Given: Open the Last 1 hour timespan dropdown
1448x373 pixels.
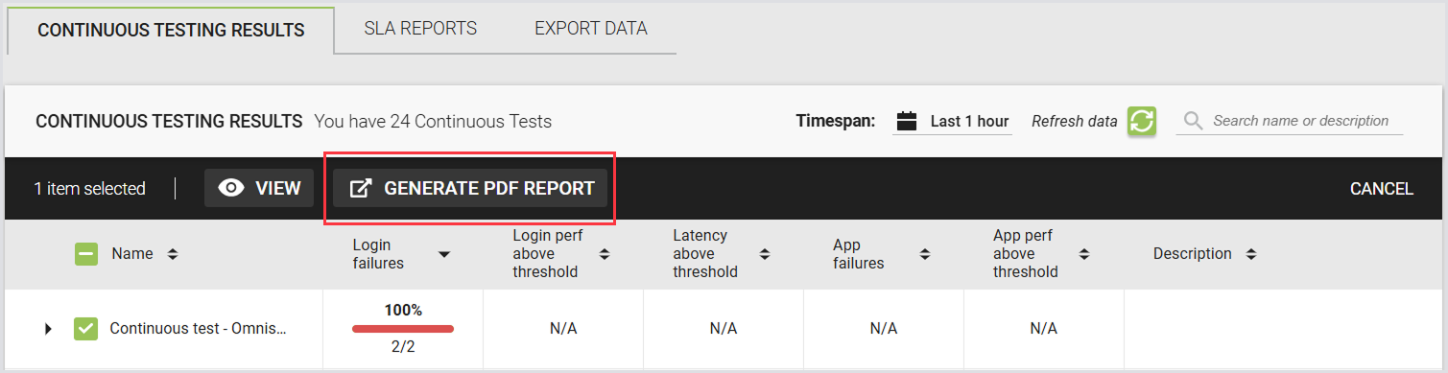Looking at the screenshot, I should [953, 122].
